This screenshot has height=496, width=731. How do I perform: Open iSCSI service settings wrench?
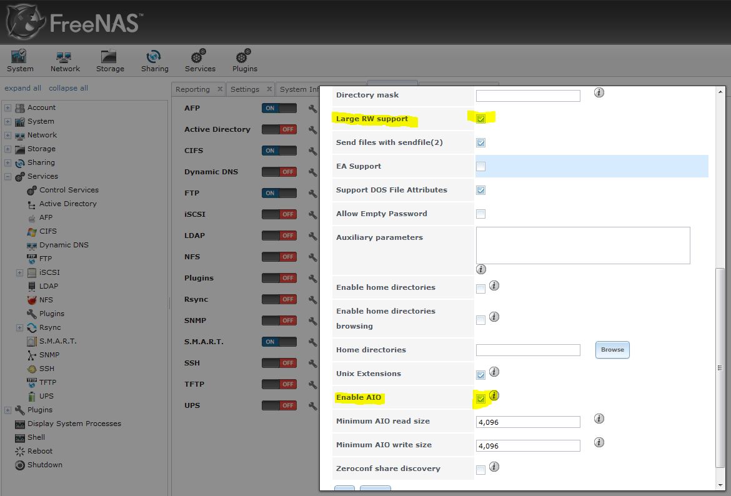[312, 214]
